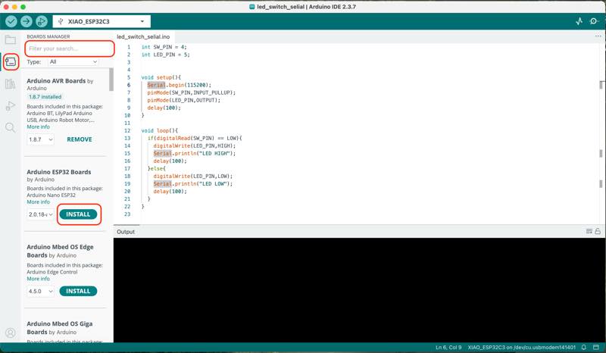This screenshot has height=353, width=606.
Task: Click the Serial.begin(115200) code line
Action: 180,85
